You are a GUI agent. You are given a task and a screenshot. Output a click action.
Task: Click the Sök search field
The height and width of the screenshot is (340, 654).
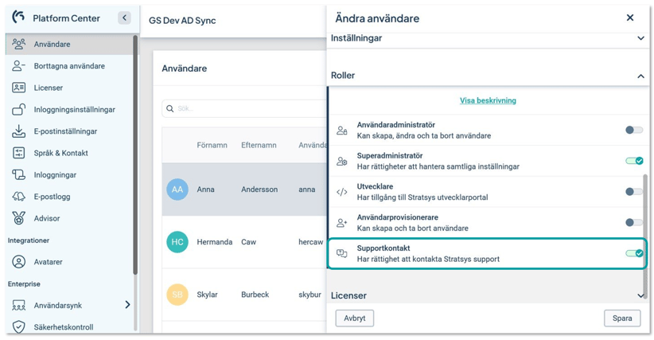[x=244, y=108]
